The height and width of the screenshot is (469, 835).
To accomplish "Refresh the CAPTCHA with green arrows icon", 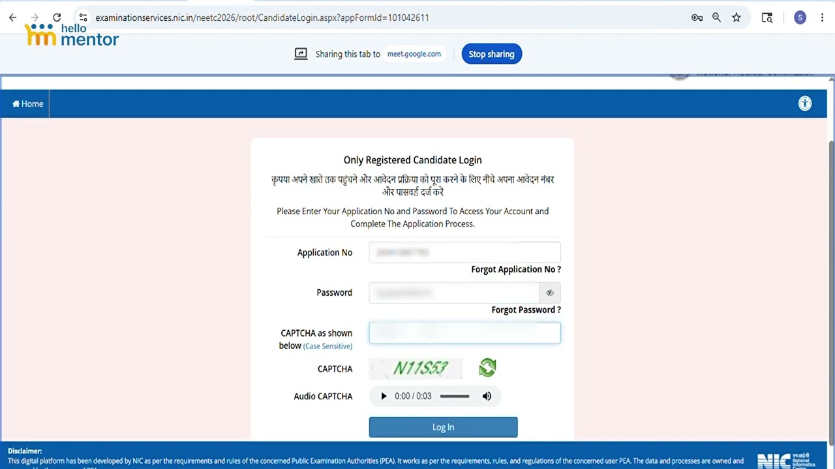I will pyautogui.click(x=487, y=368).
